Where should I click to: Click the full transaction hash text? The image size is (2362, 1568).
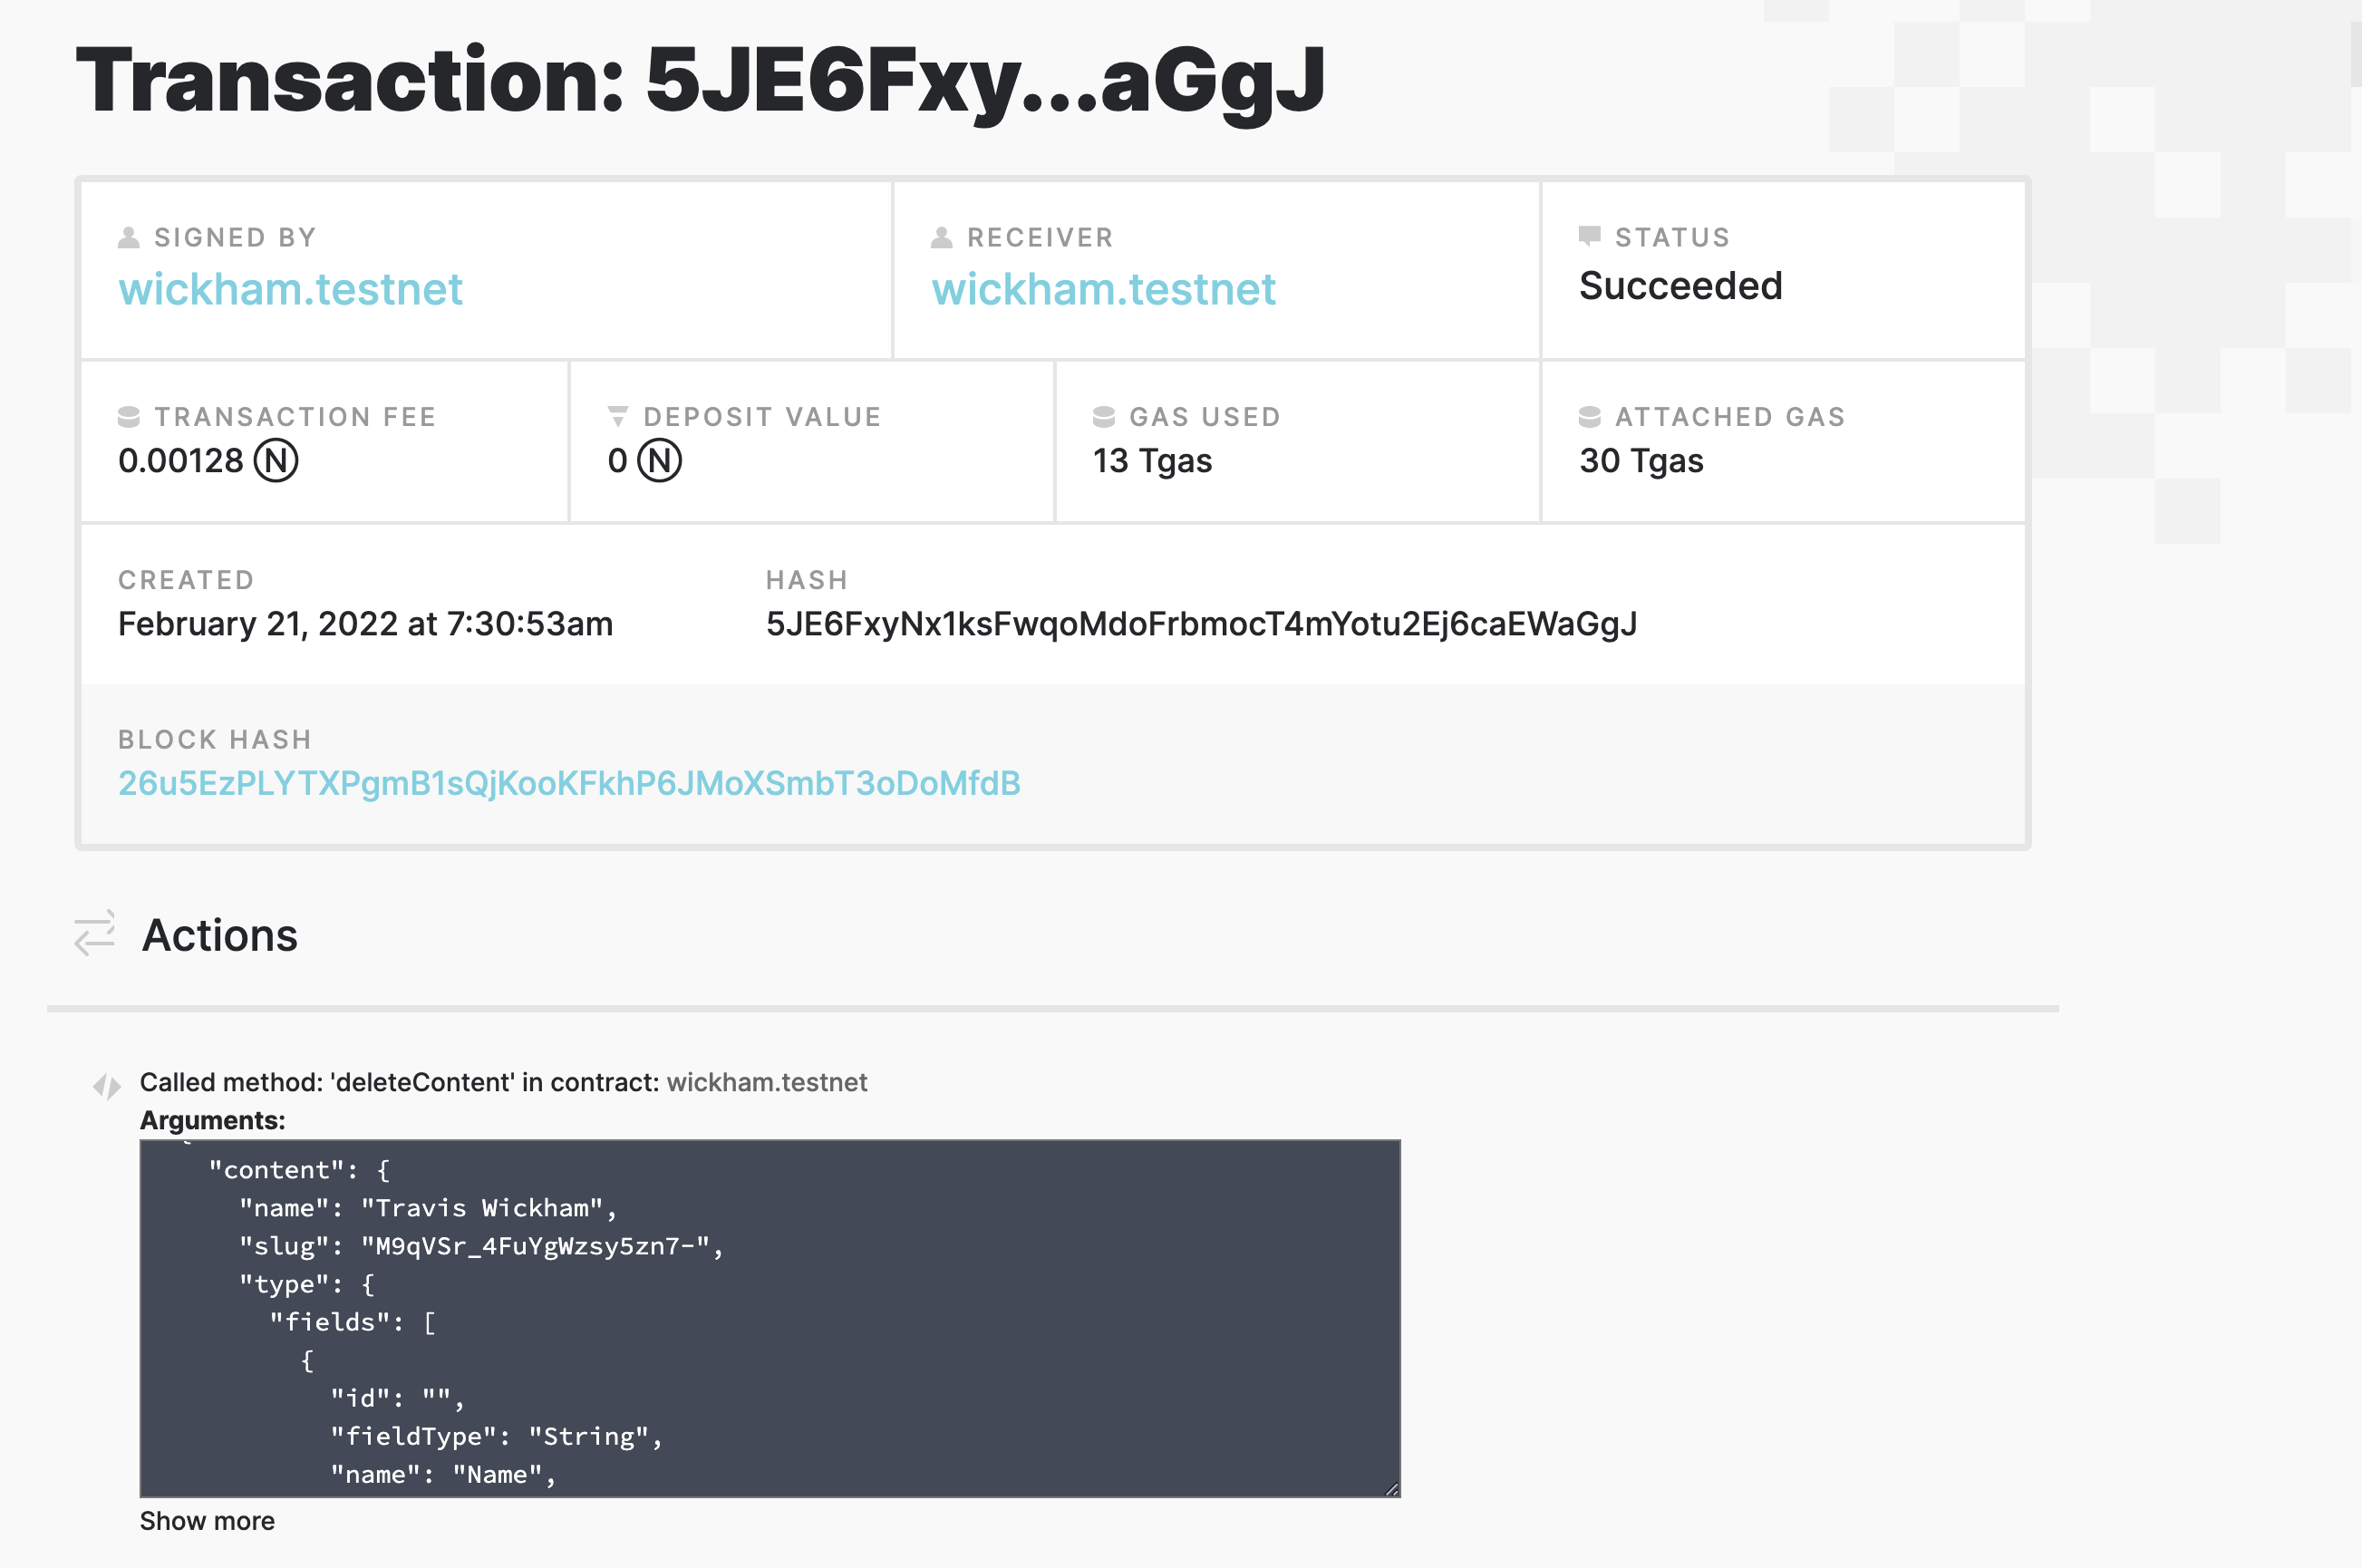pos(1201,624)
